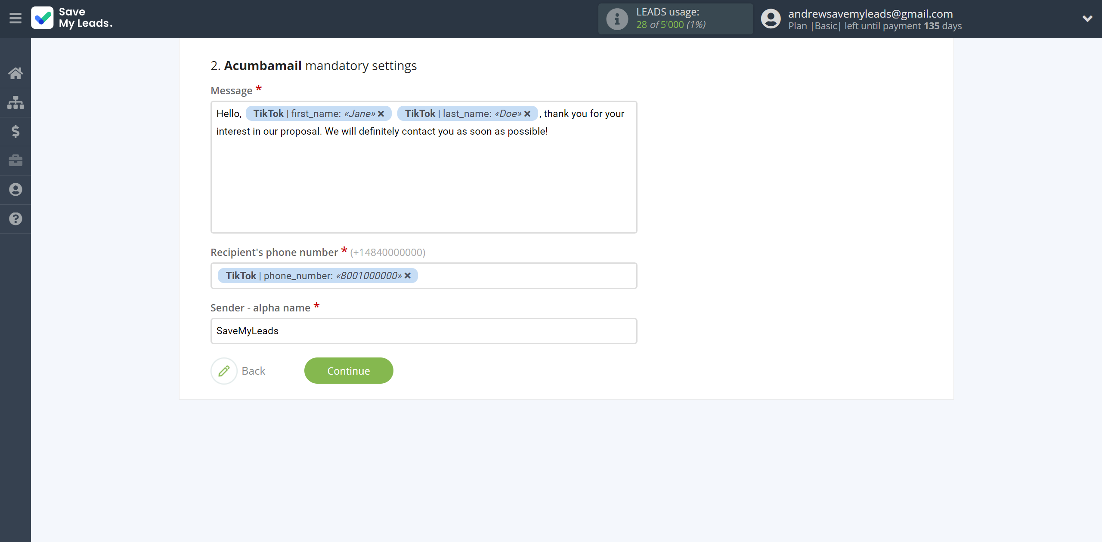The image size is (1102, 542).
Task: Click the Sender alpha name field
Action: click(424, 331)
